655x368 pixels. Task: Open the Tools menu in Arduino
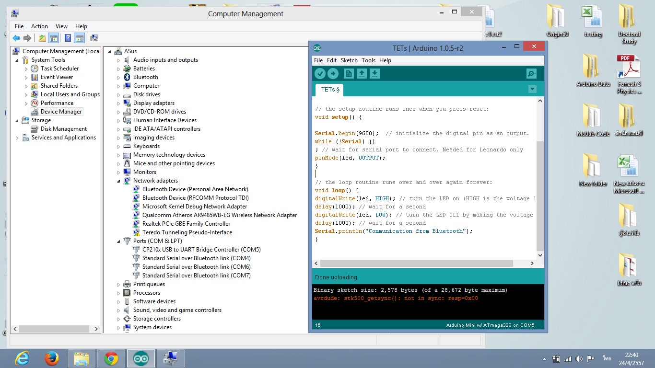pos(368,60)
